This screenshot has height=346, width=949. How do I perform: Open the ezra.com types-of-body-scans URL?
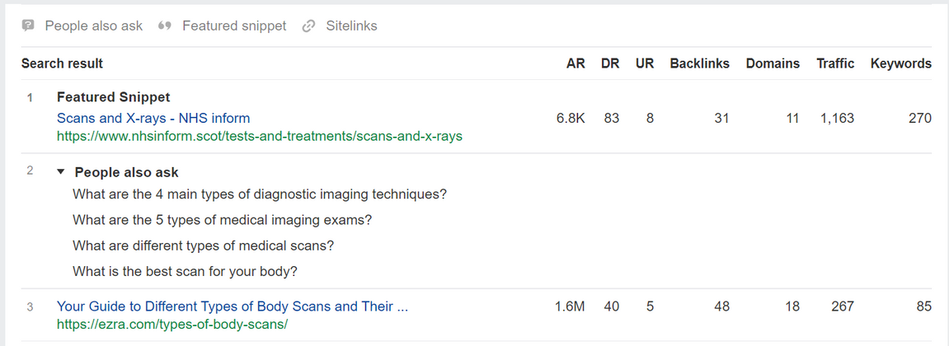coord(171,325)
